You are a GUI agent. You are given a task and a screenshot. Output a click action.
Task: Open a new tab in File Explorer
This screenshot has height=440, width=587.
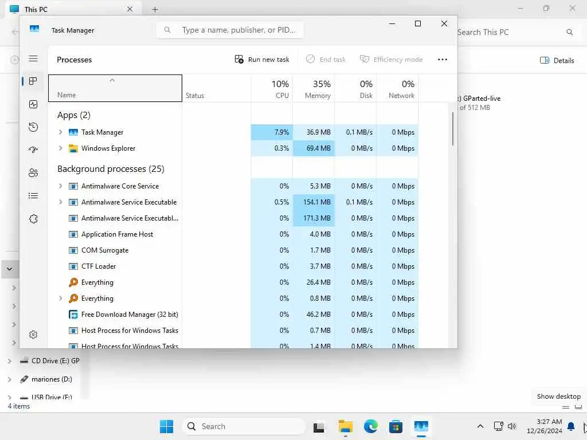point(155,9)
